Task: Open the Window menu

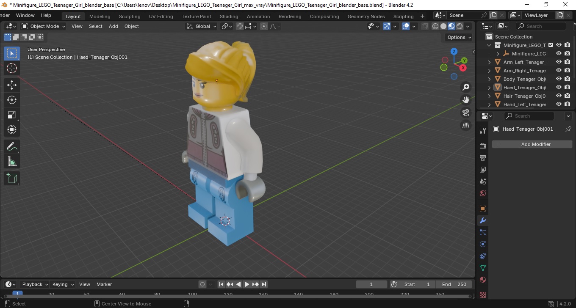Action: (25, 15)
